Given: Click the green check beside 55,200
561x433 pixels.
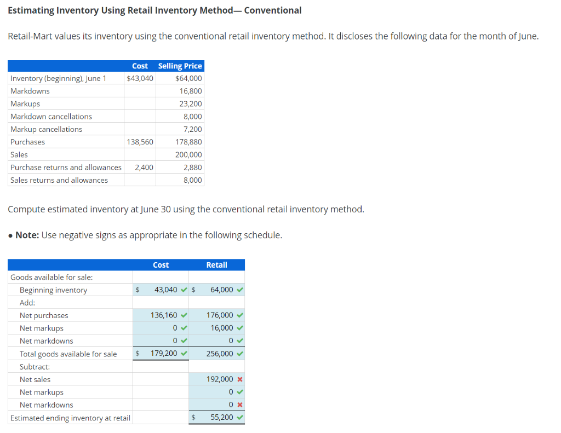Looking at the screenshot, I should 240,417.
